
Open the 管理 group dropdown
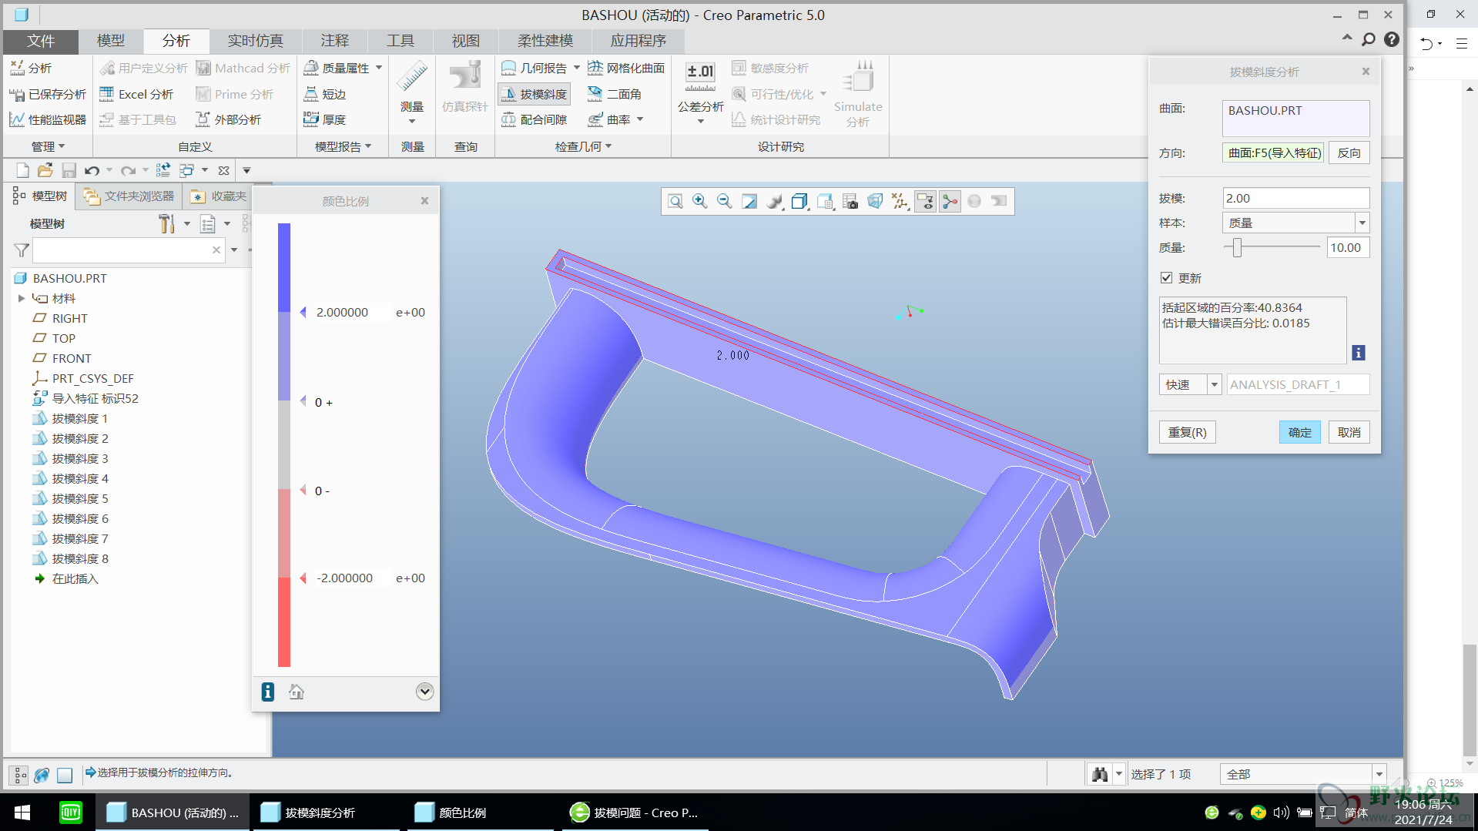(x=48, y=146)
